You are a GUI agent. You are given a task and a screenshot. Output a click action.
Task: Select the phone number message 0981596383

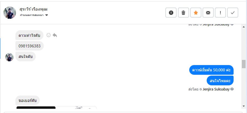click(x=30, y=46)
